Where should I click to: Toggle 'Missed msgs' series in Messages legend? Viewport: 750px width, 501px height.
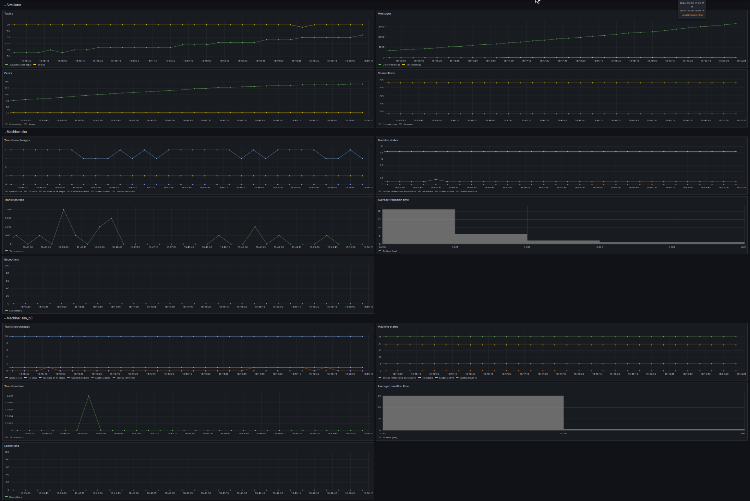(x=414, y=65)
